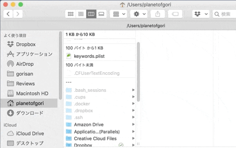The image size is (236, 148).
Task: Select the Dropbox folder in column
Action: (99, 145)
